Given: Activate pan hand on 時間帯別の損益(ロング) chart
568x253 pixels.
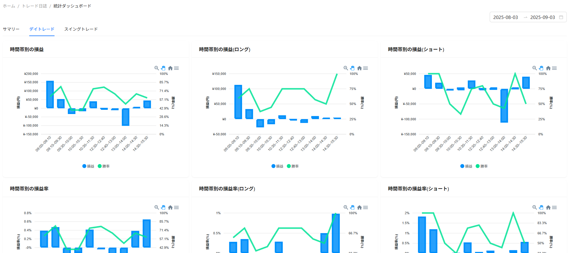Looking at the screenshot, I should coord(352,68).
